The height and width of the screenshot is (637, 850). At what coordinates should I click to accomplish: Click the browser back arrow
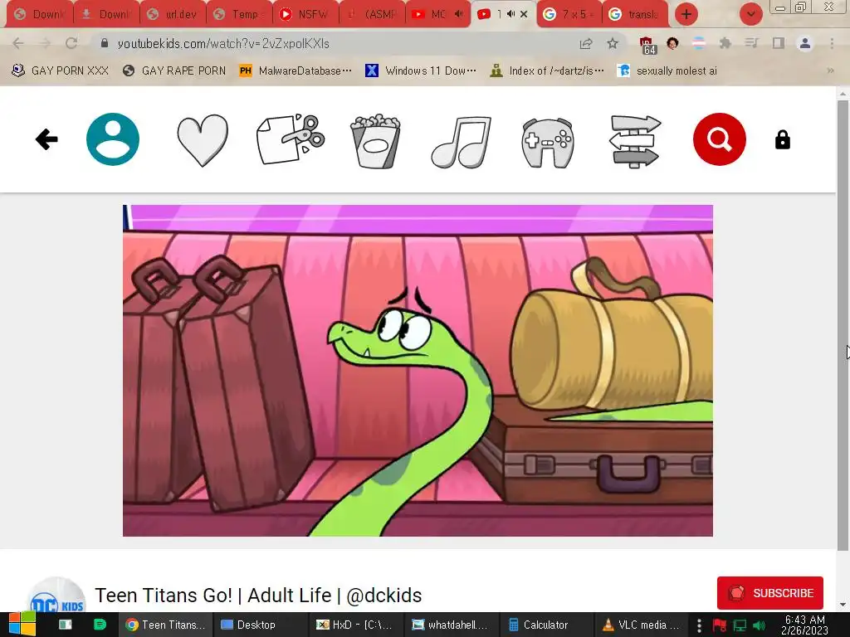[x=18, y=43]
